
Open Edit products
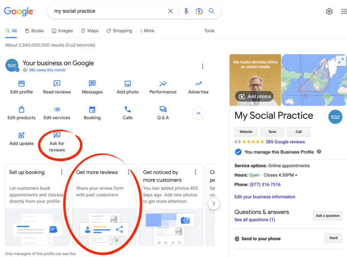21,113
